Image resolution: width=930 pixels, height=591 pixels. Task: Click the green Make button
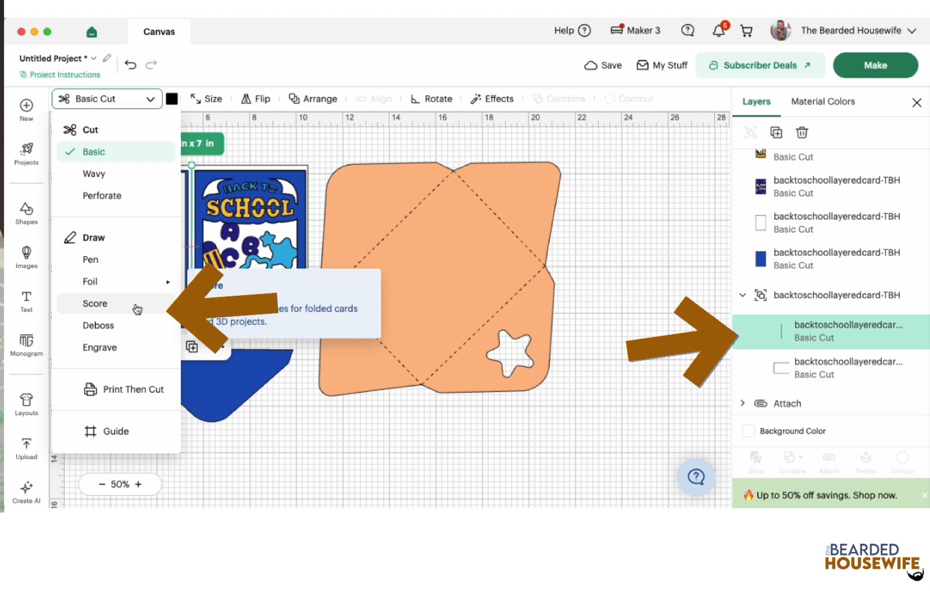pos(875,65)
